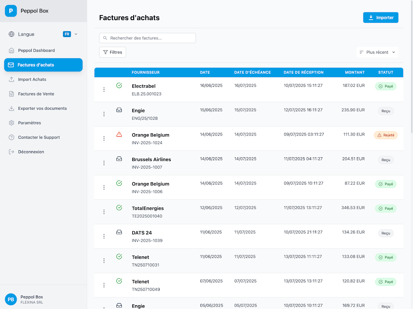413x309 pixels.
Task: Click the FR language badge
Action: (67, 34)
